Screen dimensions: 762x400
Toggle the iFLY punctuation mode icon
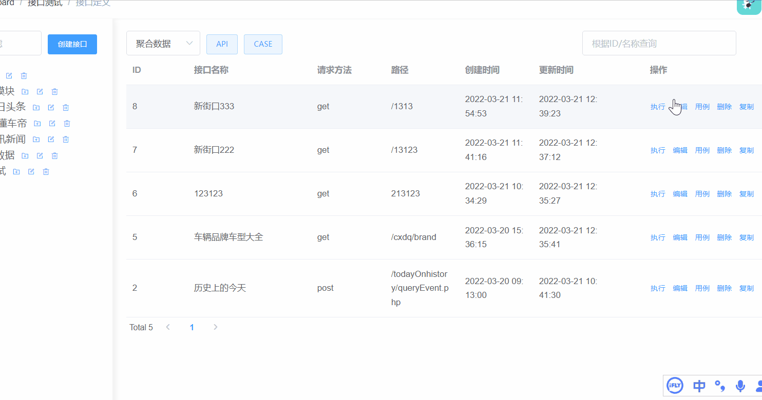(720, 386)
